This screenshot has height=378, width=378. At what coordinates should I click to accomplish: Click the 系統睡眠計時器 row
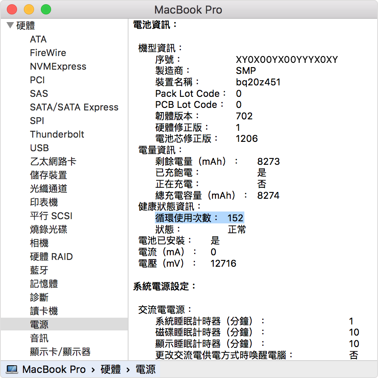pos(254,321)
